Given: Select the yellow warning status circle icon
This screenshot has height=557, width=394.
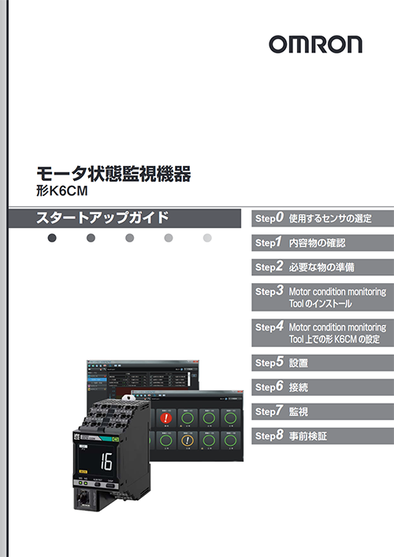Looking at the screenshot, I should click(188, 441).
